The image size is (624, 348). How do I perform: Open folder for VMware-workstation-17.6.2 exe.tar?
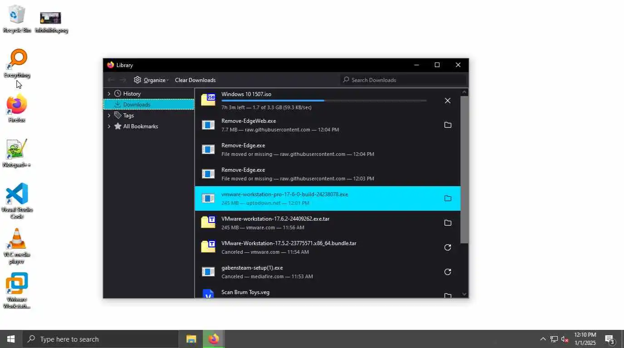coord(448,223)
